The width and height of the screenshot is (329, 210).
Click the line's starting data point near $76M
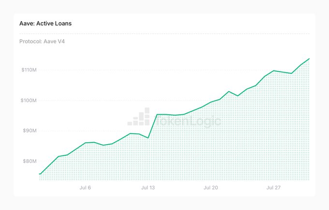[40, 174]
